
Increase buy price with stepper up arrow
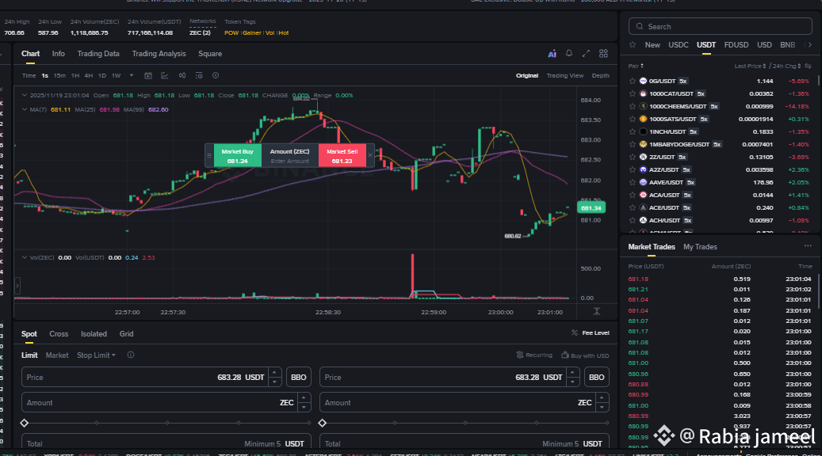(274, 372)
